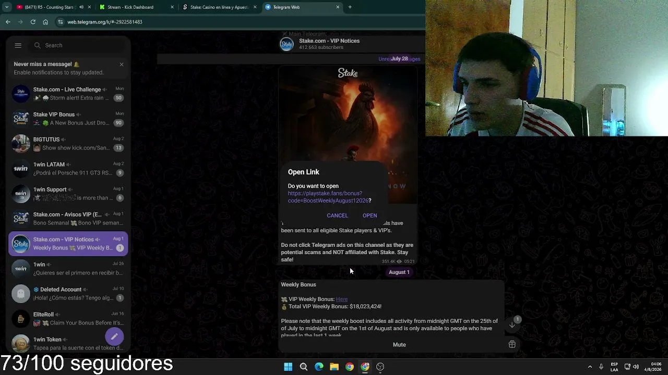Switch to the Telegram Web tab
Screen dimensions: 668x375
click(x=302, y=7)
